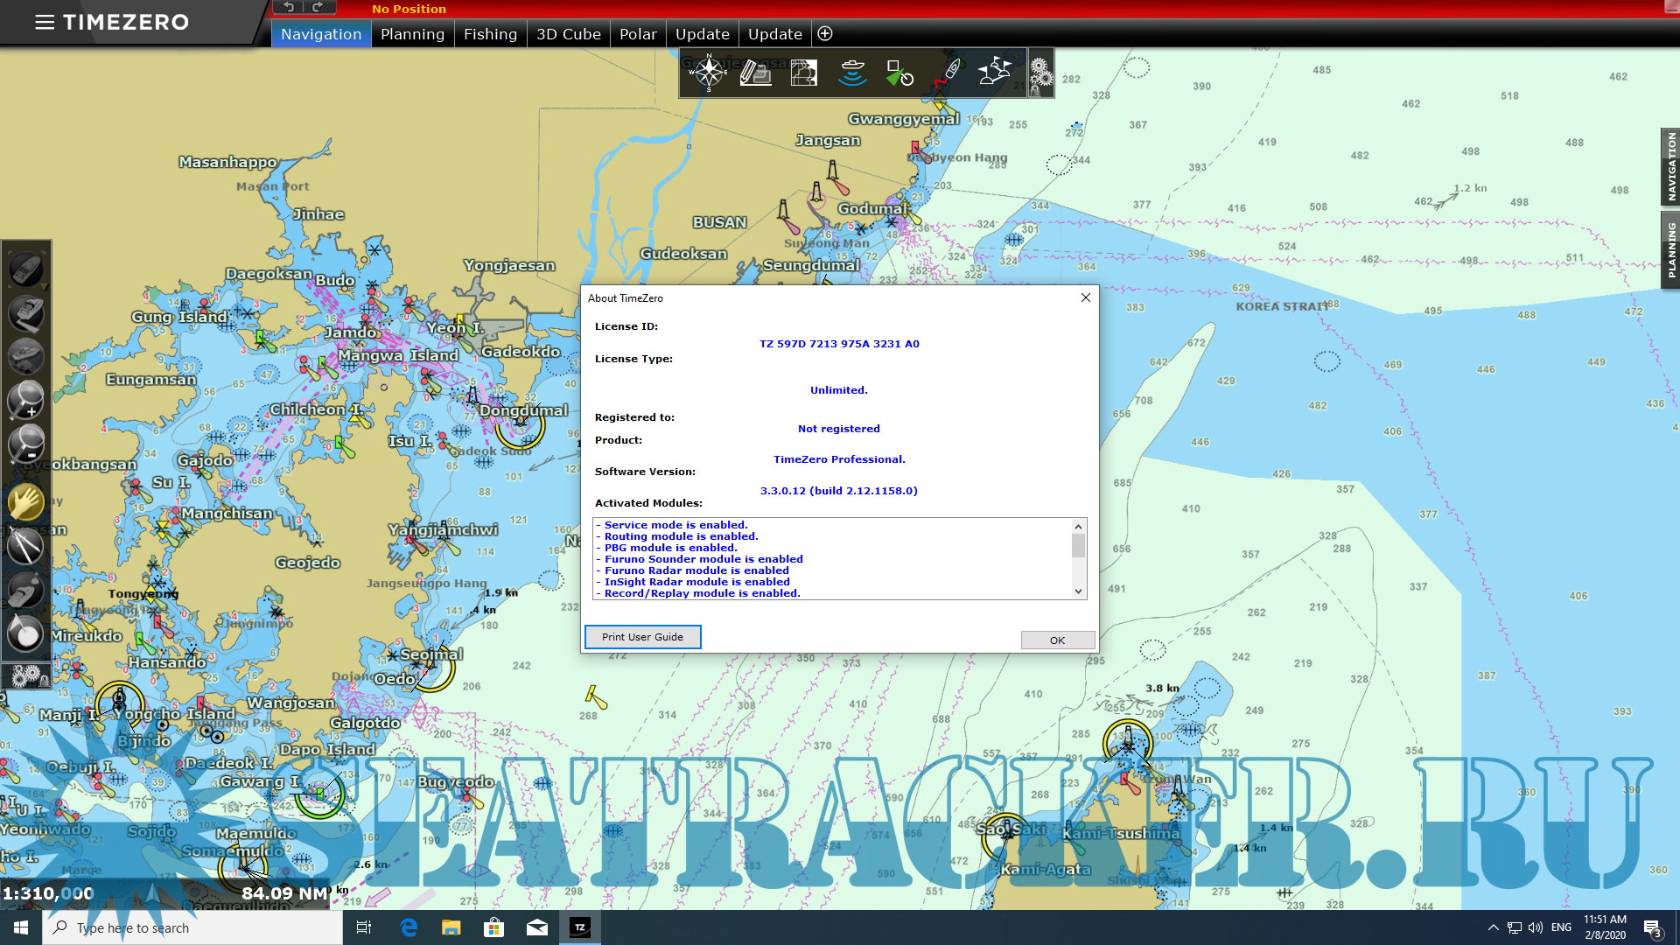Open the 3D Cube workspace tab
The height and width of the screenshot is (945, 1680).
pyautogui.click(x=568, y=34)
